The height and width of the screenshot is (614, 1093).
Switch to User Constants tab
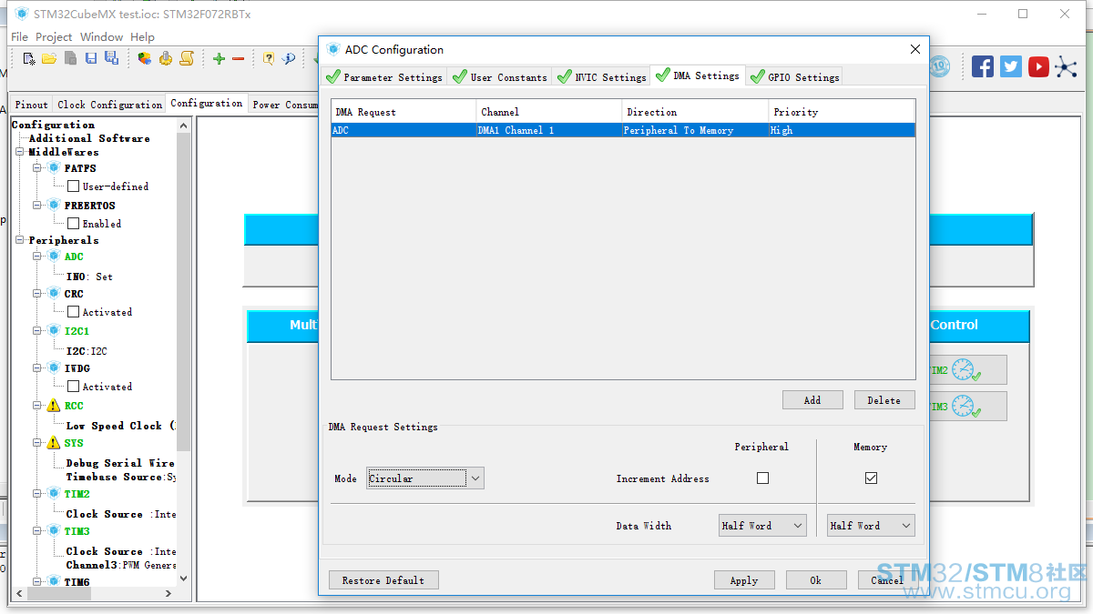point(500,77)
